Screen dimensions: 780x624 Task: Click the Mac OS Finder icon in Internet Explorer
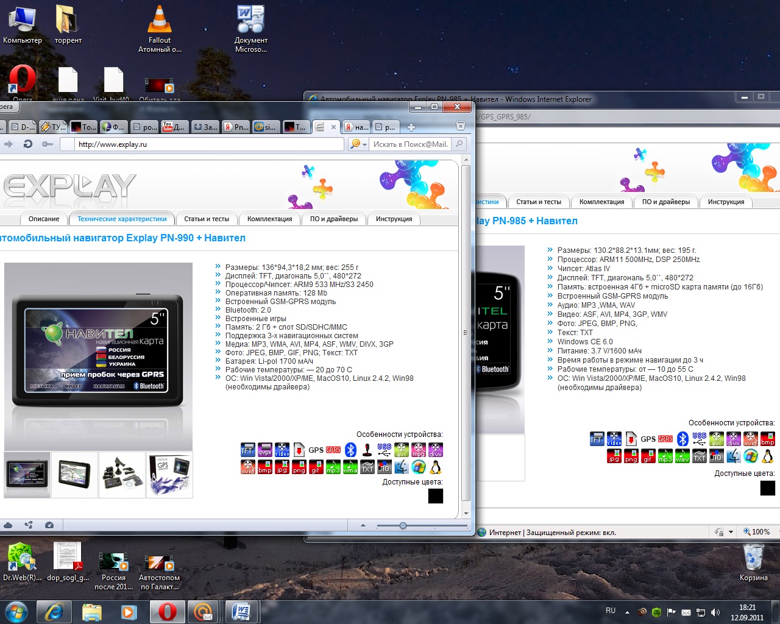734,456
